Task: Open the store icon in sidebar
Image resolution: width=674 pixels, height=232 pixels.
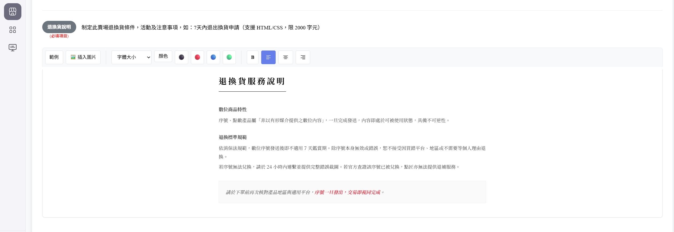Action: pyautogui.click(x=13, y=11)
